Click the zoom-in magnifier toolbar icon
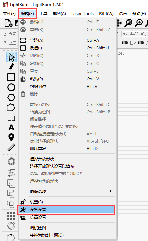Viewport: 148px width, 241px height. [x=139, y=23]
